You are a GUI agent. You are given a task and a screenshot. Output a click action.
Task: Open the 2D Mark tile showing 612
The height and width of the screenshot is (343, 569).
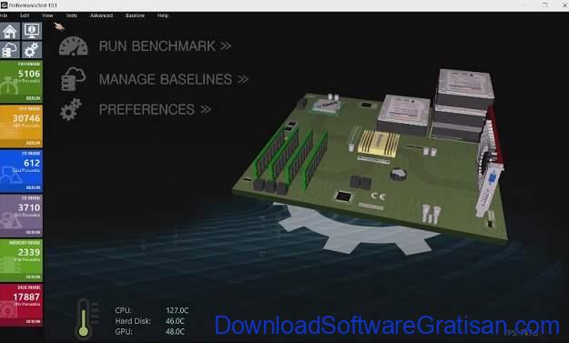pyautogui.click(x=21, y=171)
